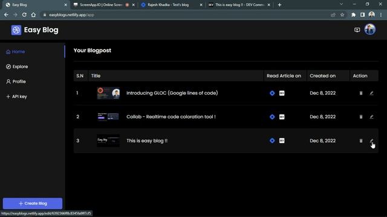Click the Dec 8, 2022 date in row 3
Image resolution: width=387 pixels, height=217 pixels.
(322, 140)
